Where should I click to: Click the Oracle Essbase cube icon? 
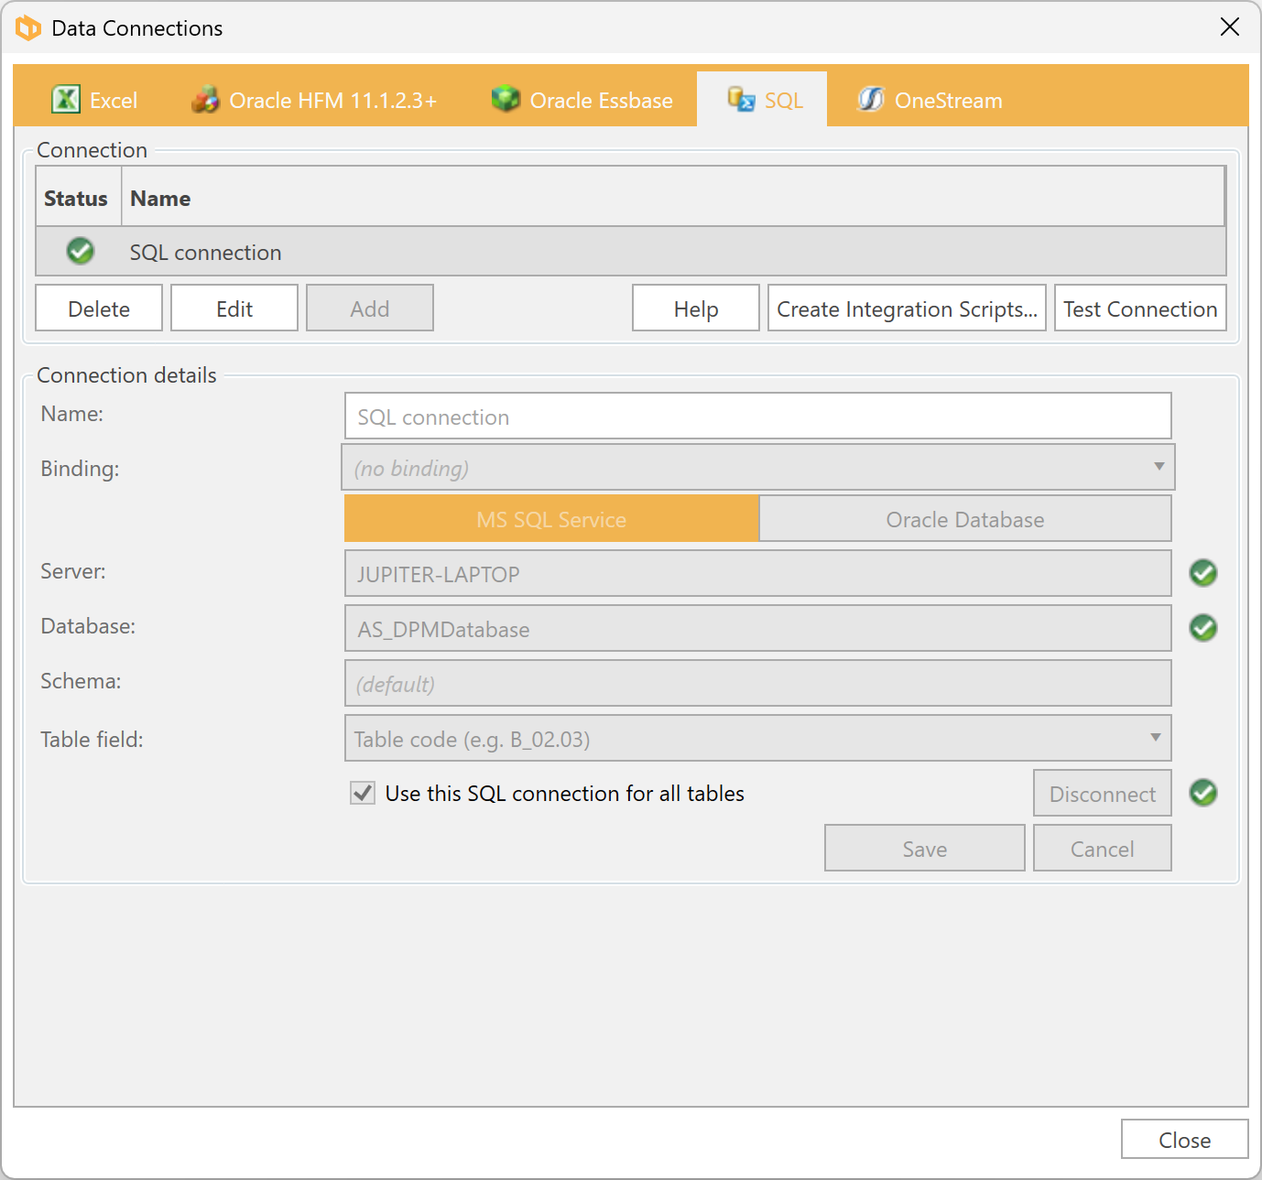(506, 99)
